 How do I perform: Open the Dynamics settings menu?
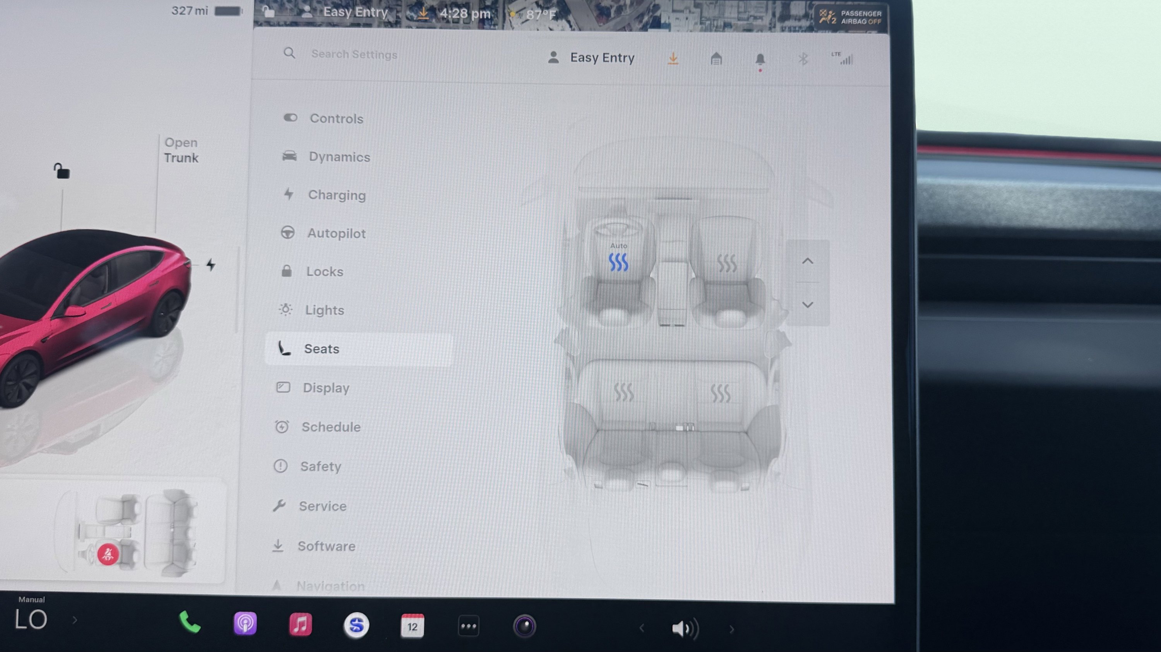point(326,157)
